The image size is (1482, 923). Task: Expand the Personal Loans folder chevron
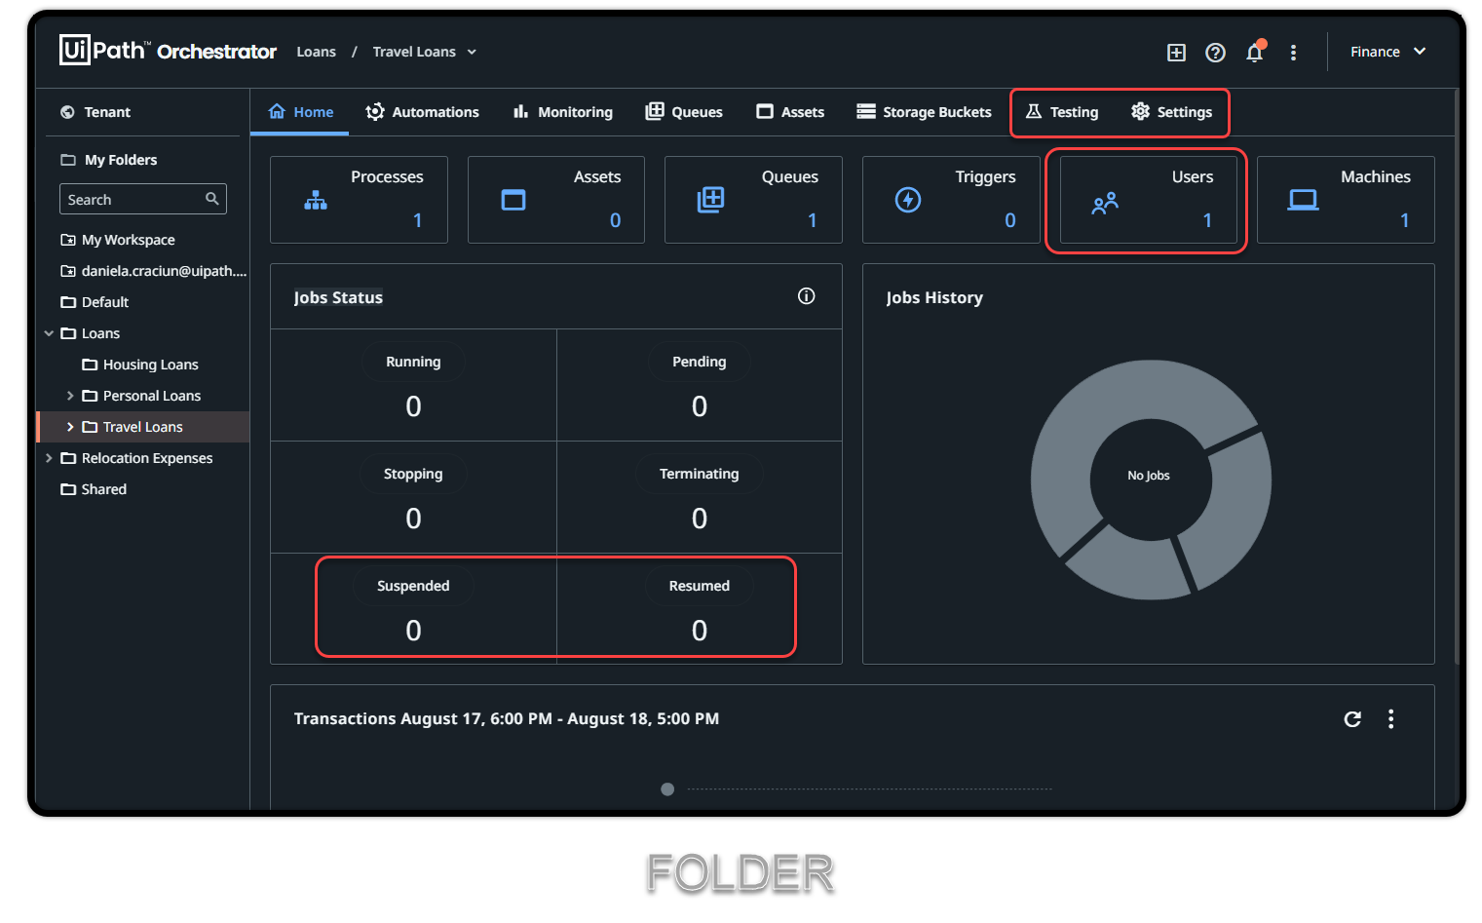coord(70,396)
